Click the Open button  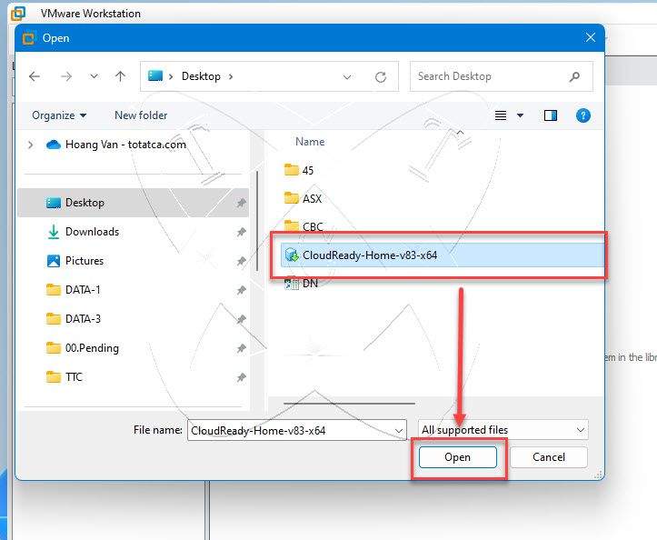click(x=458, y=457)
